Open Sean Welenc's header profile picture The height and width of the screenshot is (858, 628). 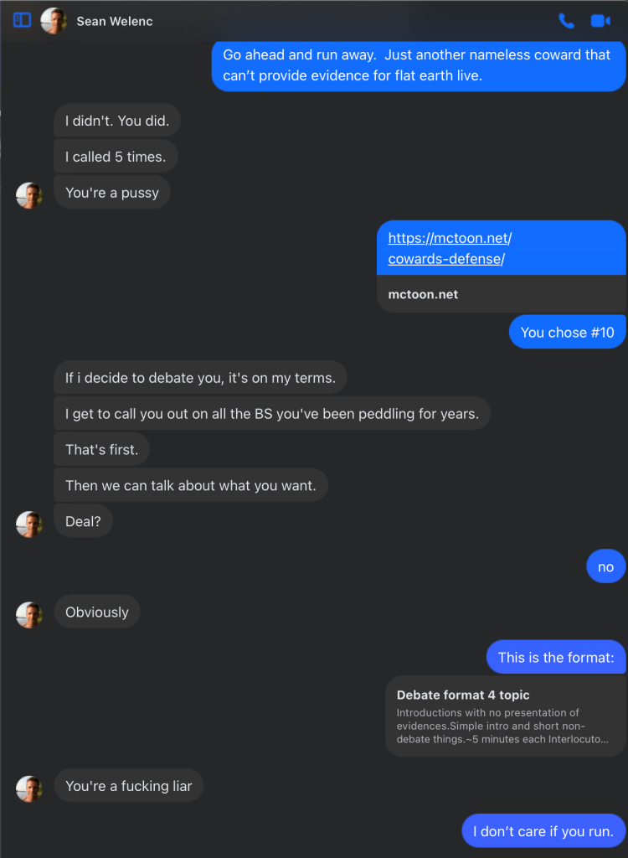click(x=54, y=21)
